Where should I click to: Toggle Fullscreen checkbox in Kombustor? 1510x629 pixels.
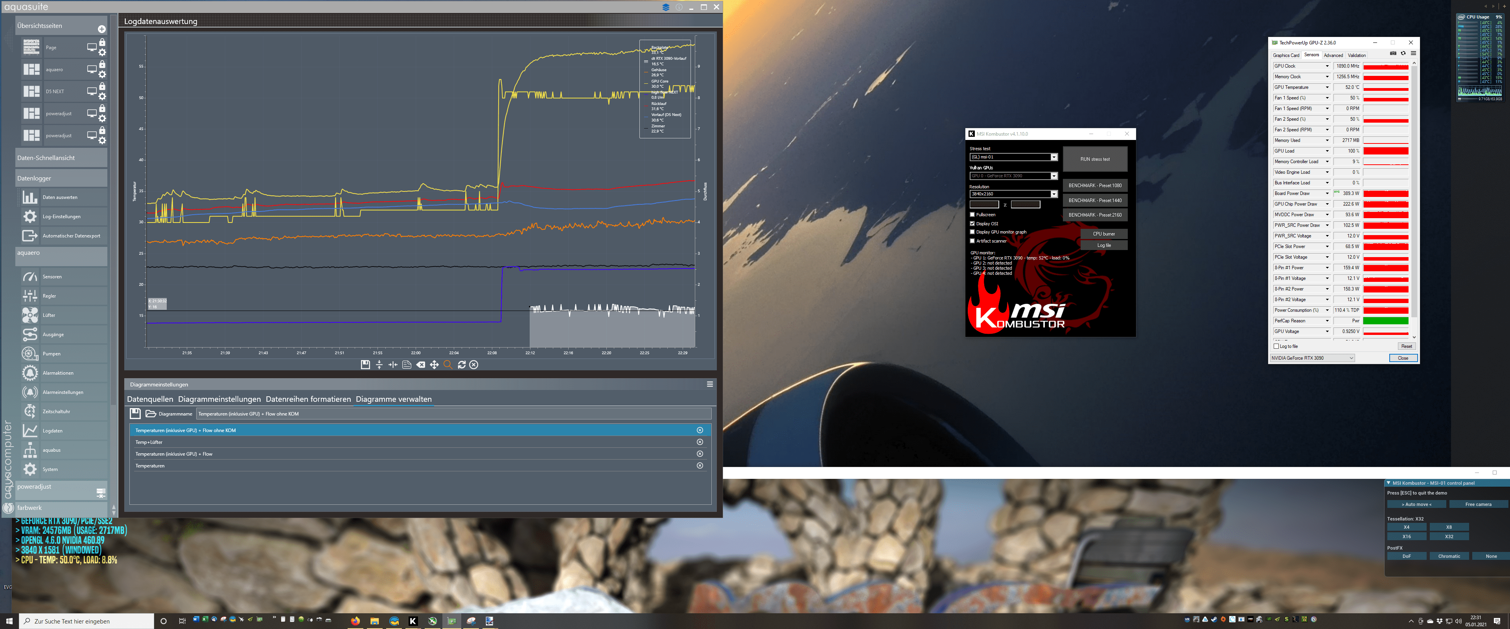[972, 215]
